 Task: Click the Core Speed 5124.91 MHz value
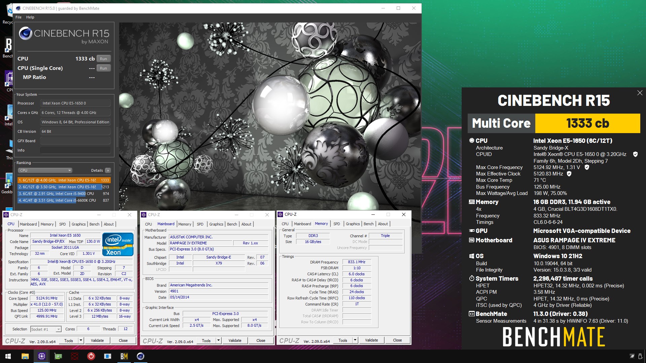click(47, 298)
